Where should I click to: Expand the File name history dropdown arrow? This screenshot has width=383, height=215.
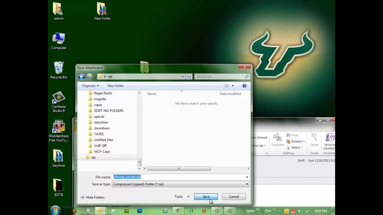[x=247, y=177]
